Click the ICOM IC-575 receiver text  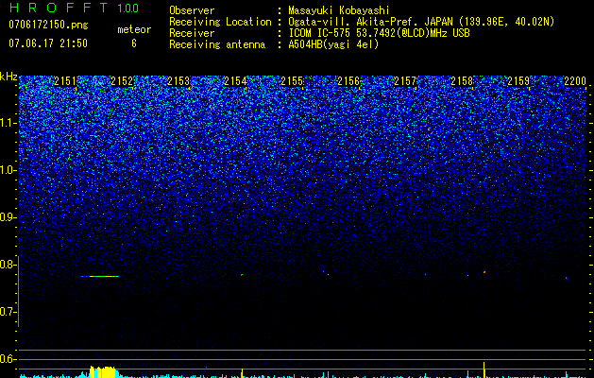coord(379,33)
